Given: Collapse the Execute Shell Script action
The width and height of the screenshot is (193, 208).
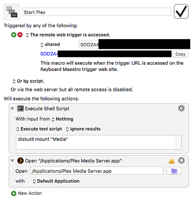Looking at the screenshot, I should 12,108.
